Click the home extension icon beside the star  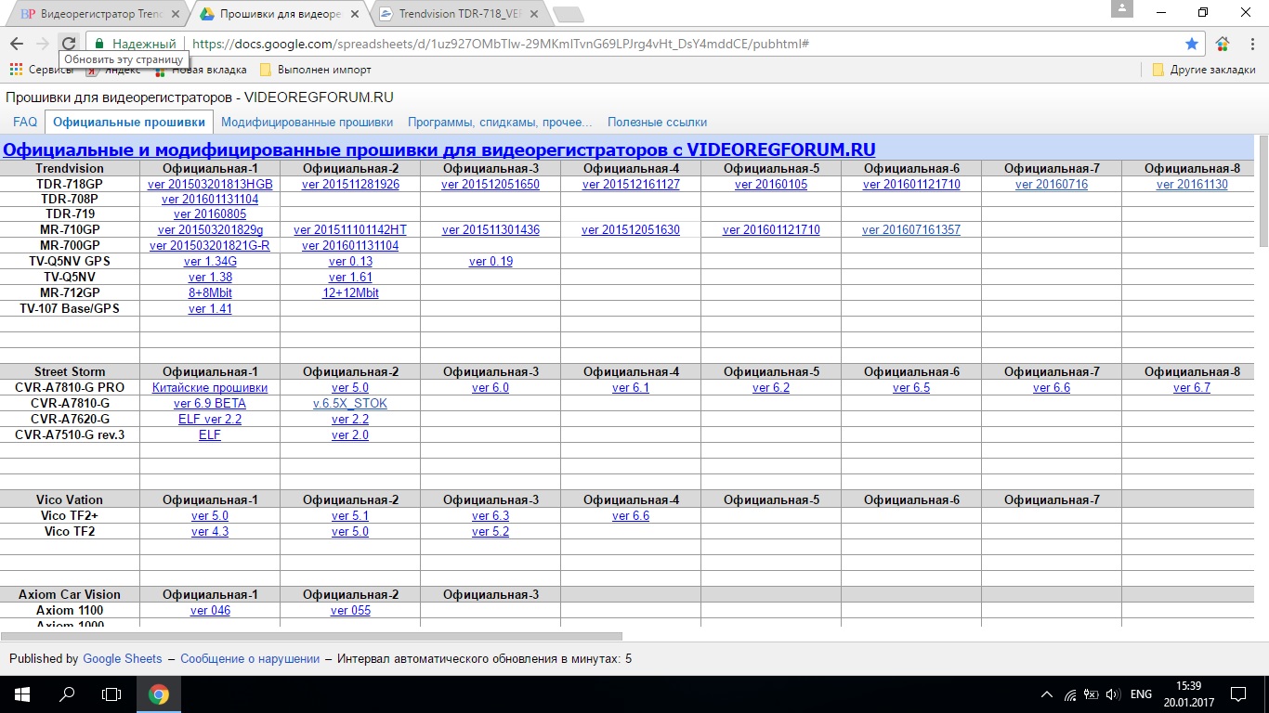pyautogui.click(x=1223, y=44)
